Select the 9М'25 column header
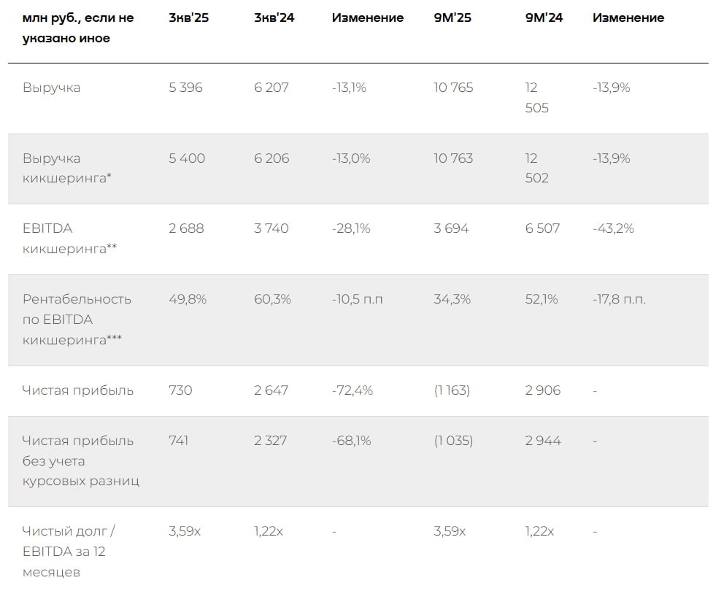This screenshot has width=713, height=591. point(452,18)
